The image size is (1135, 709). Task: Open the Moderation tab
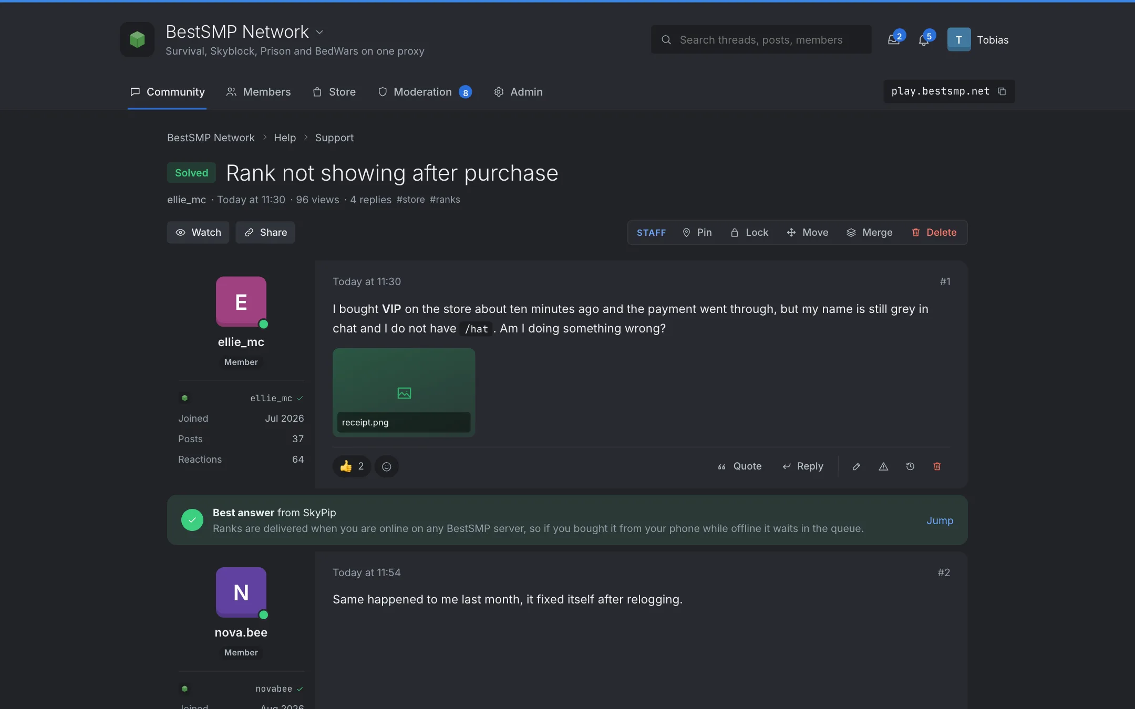[x=425, y=92]
